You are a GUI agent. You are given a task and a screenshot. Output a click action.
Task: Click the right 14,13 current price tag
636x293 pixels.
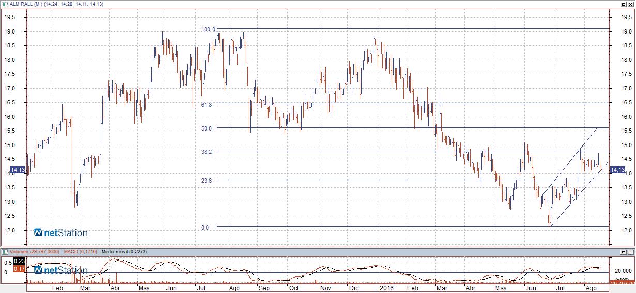617,170
